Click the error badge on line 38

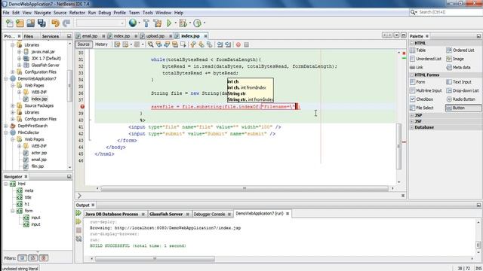82,107
